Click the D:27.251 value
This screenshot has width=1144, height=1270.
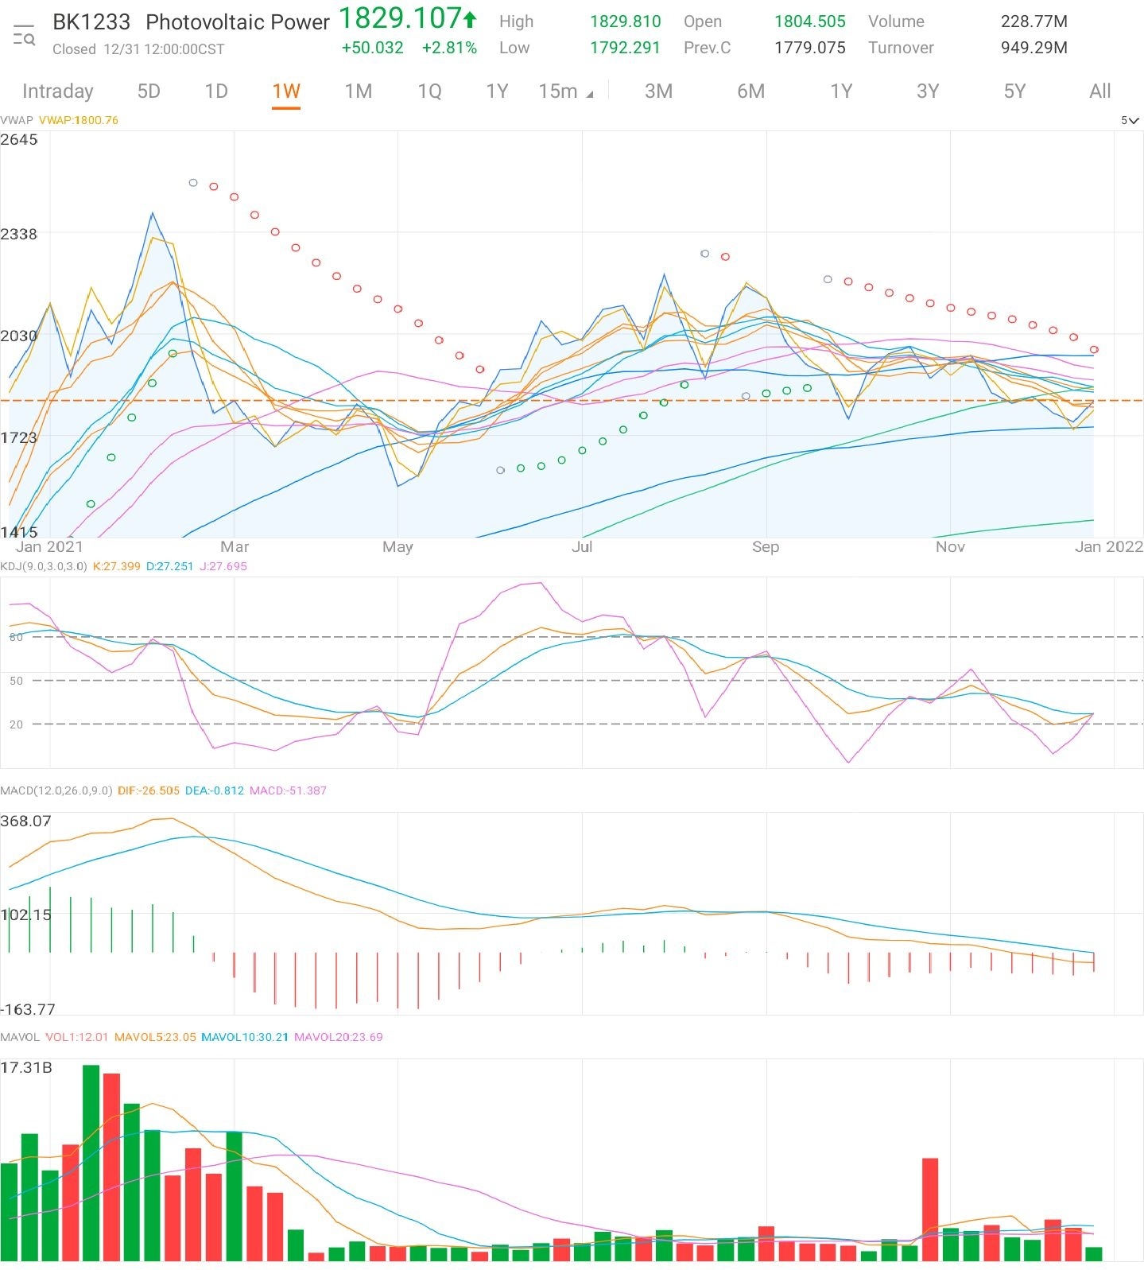[170, 567]
